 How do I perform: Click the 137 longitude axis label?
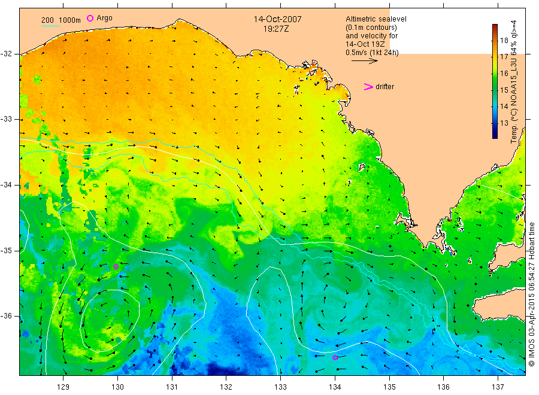[x=498, y=387]
